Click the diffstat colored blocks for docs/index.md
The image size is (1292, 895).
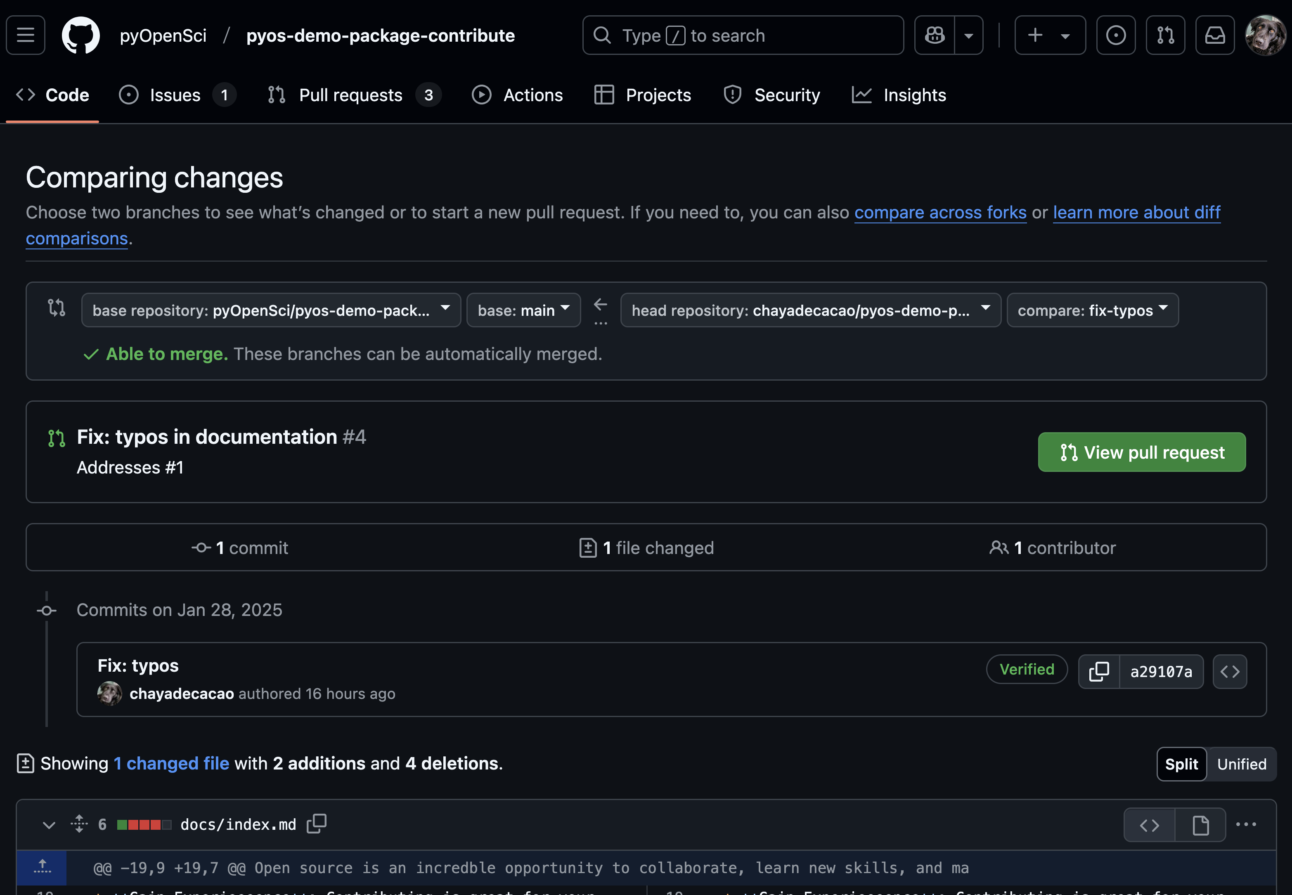click(x=144, y=825)
